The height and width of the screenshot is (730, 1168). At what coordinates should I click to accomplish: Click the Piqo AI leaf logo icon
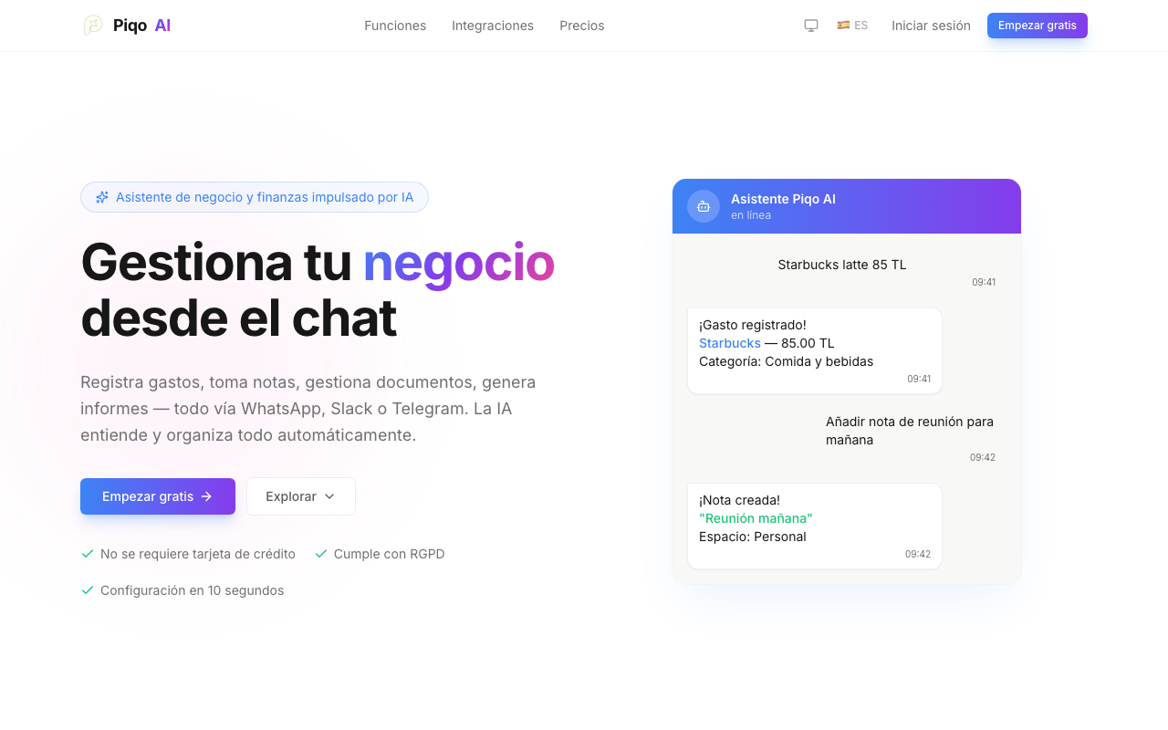tap(93, 26)
